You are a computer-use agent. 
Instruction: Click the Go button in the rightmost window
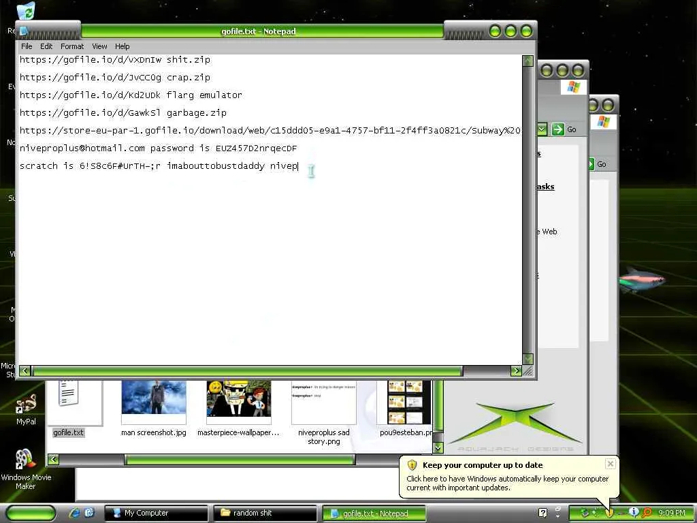598,164
